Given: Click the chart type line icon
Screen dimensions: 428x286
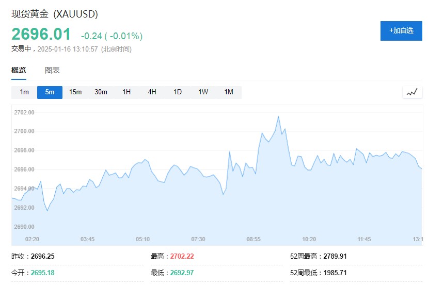Looking at the screenshot, I should click(411, 92).
